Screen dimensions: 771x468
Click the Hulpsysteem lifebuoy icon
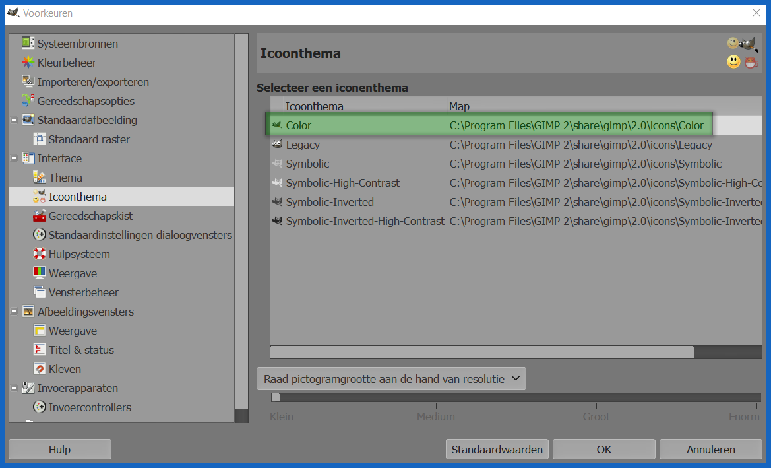40,254
